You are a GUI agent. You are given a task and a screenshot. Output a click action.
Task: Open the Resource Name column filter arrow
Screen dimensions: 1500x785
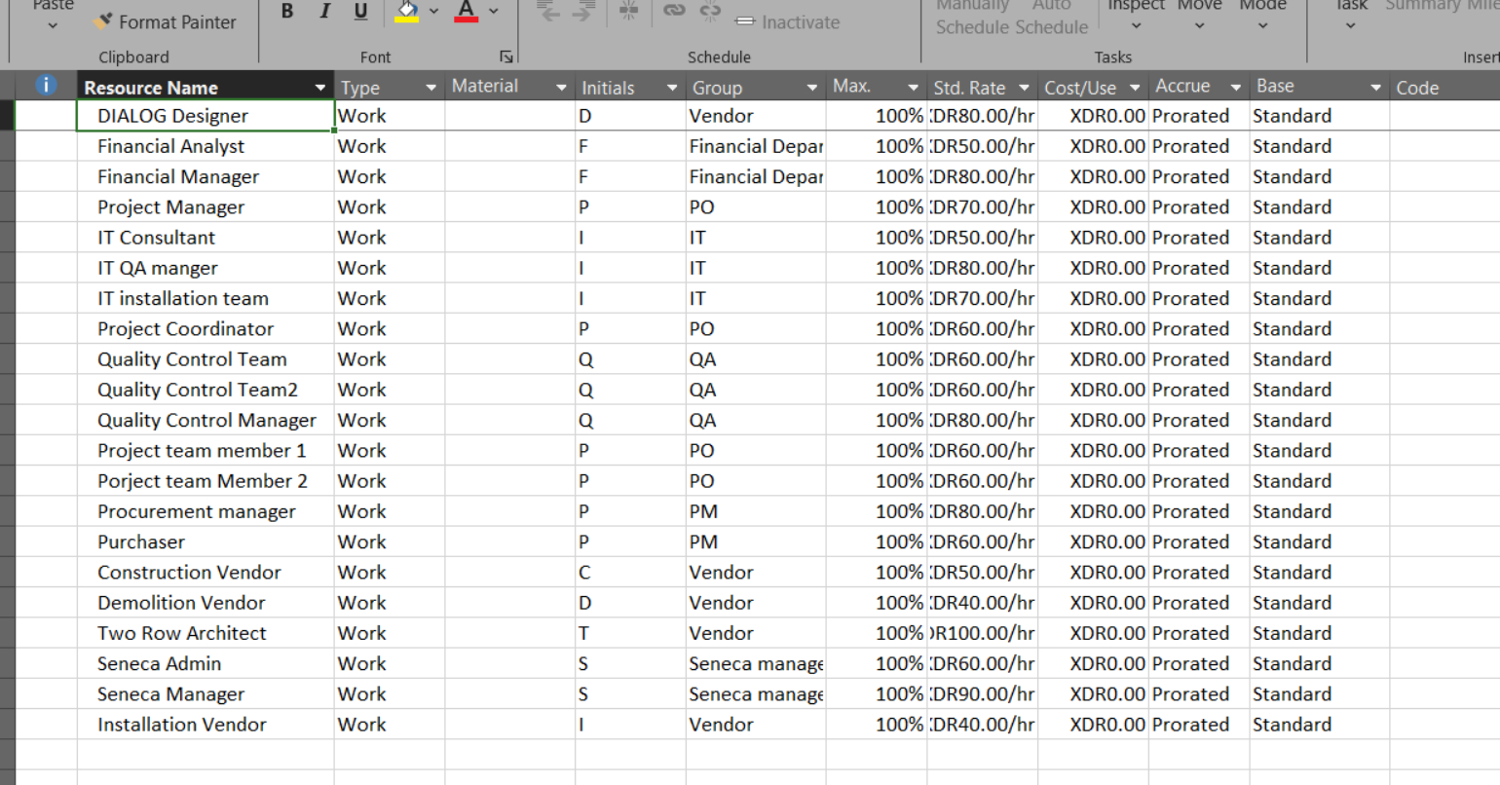click(x=319, y=88)
